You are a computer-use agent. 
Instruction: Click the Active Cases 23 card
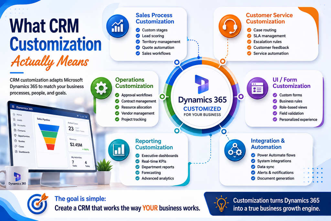[77, 127]
